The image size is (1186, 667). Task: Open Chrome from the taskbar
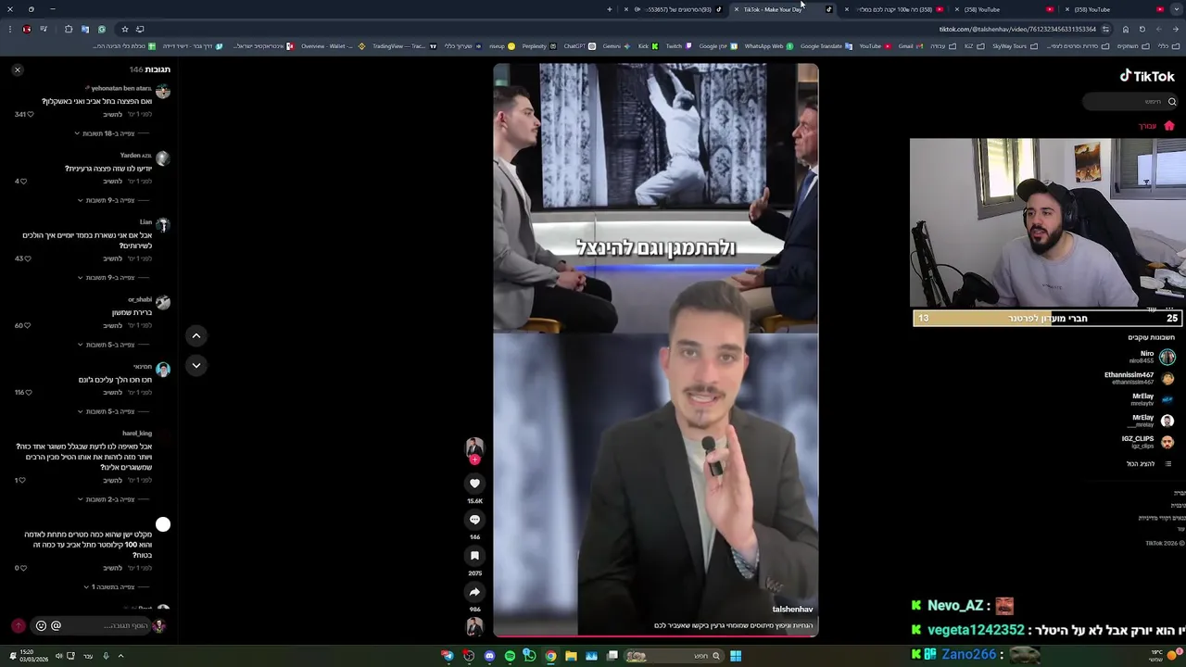coord(550,656)
